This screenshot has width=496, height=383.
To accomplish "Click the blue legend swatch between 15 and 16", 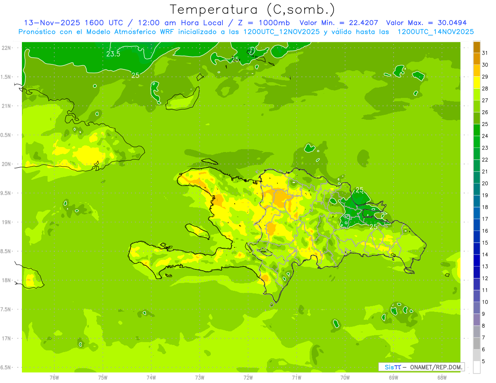I will click(x=477, y=237).
